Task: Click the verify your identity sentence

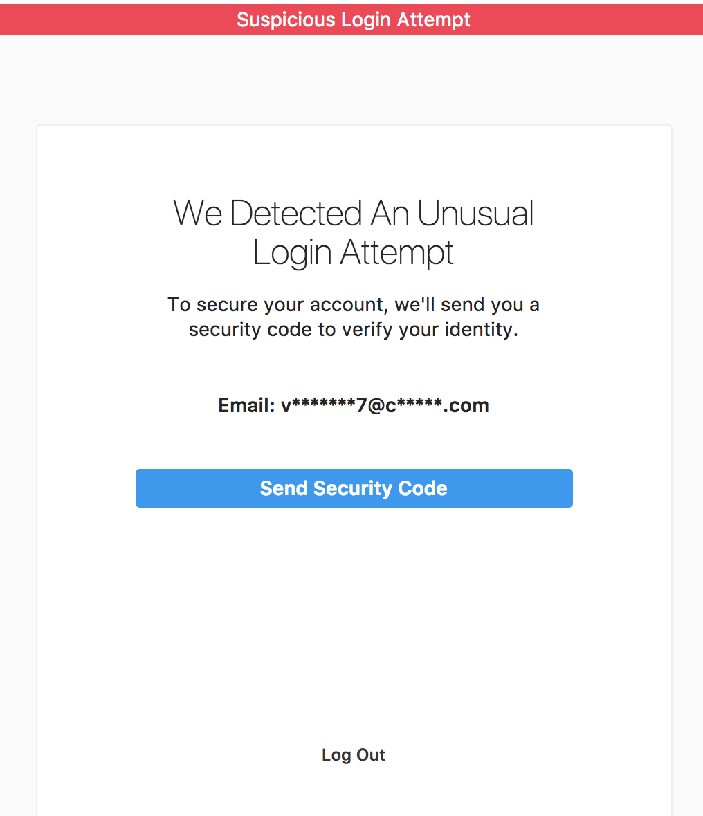Action: click(354, 330)
